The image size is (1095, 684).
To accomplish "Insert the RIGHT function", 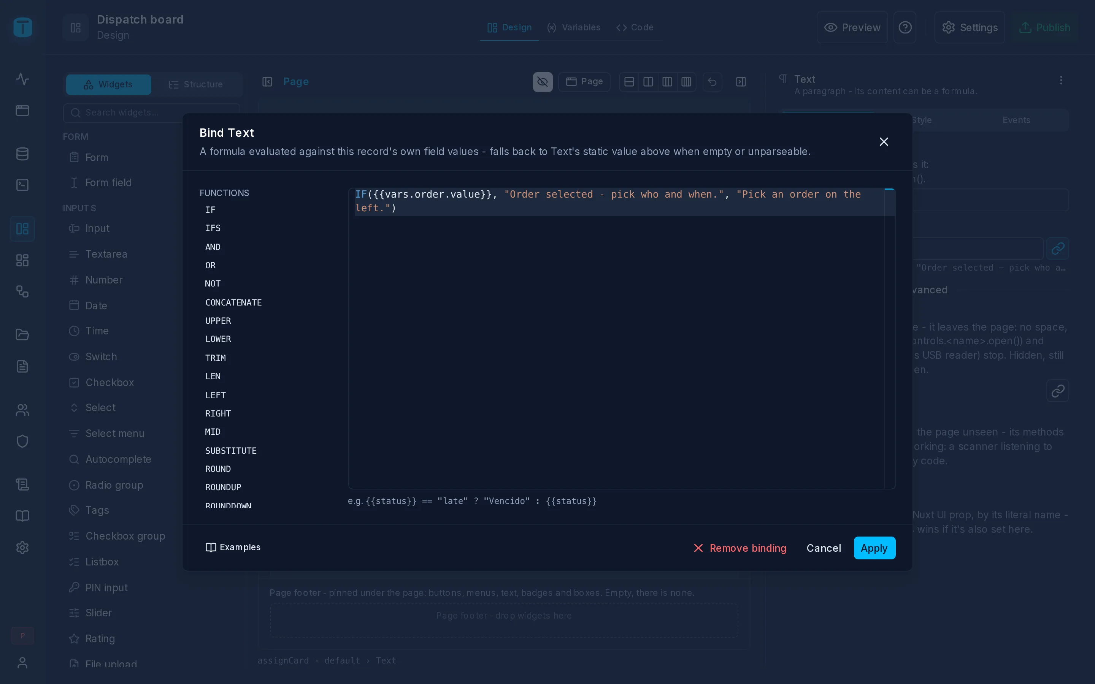I will click(x=218, y=413).
